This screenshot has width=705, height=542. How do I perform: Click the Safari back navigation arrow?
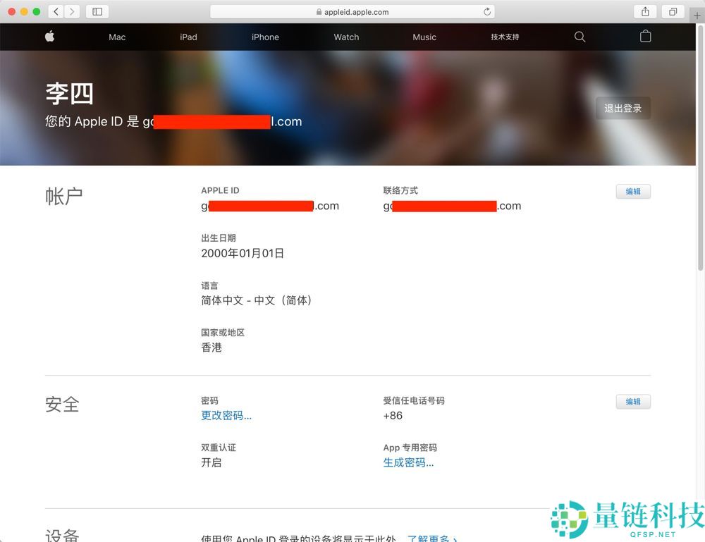click(54, 11)
